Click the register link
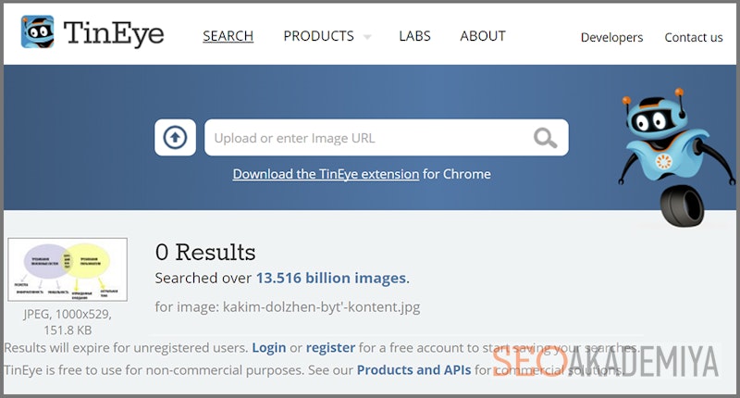Image resolution: width=740 pixels, height=398 pixels. coord(330,348)
